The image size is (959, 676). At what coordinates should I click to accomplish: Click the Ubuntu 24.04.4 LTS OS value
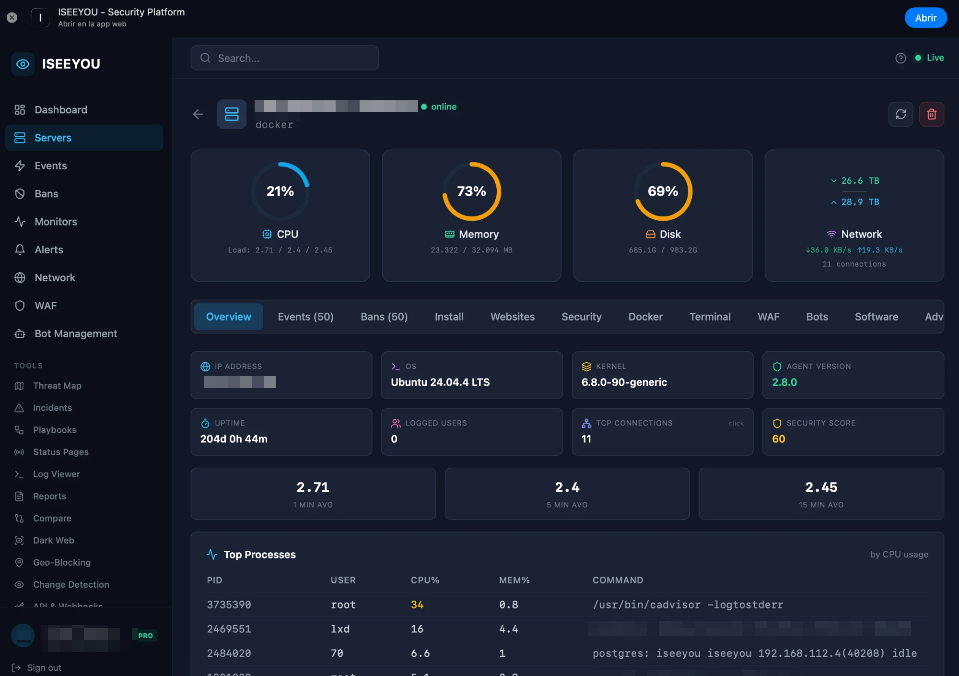click(x=440, y=382)
